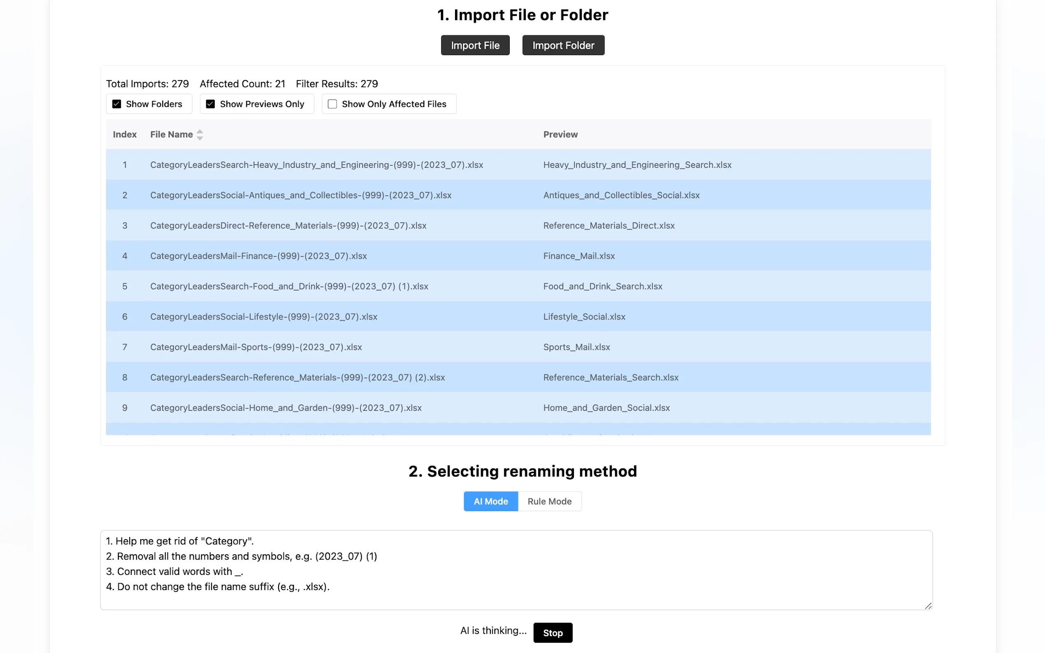Enable Show Only Affected Files checkbox
The width and height of the screenshot is (1045, 653).
[332, 104]
